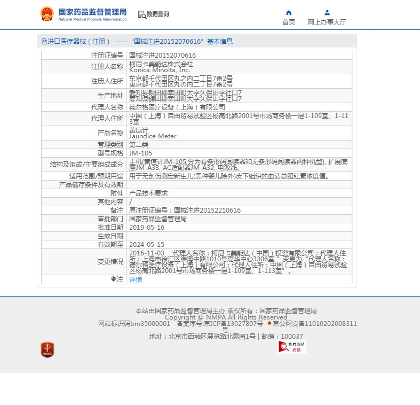Select 德尔格医疗设备（上海）有限公司 agent name
The image size is (420, 405).
(x=177, y=107)
